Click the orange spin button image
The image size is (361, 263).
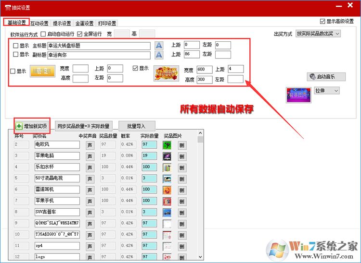(42, 72)
